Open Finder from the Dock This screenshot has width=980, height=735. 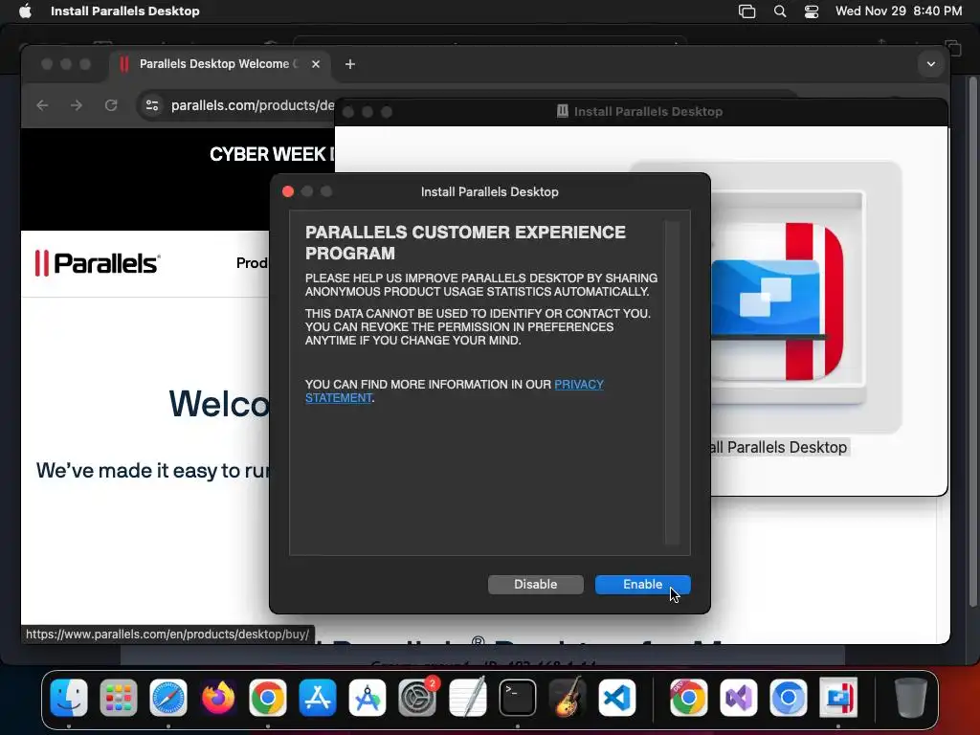point(69,698)
